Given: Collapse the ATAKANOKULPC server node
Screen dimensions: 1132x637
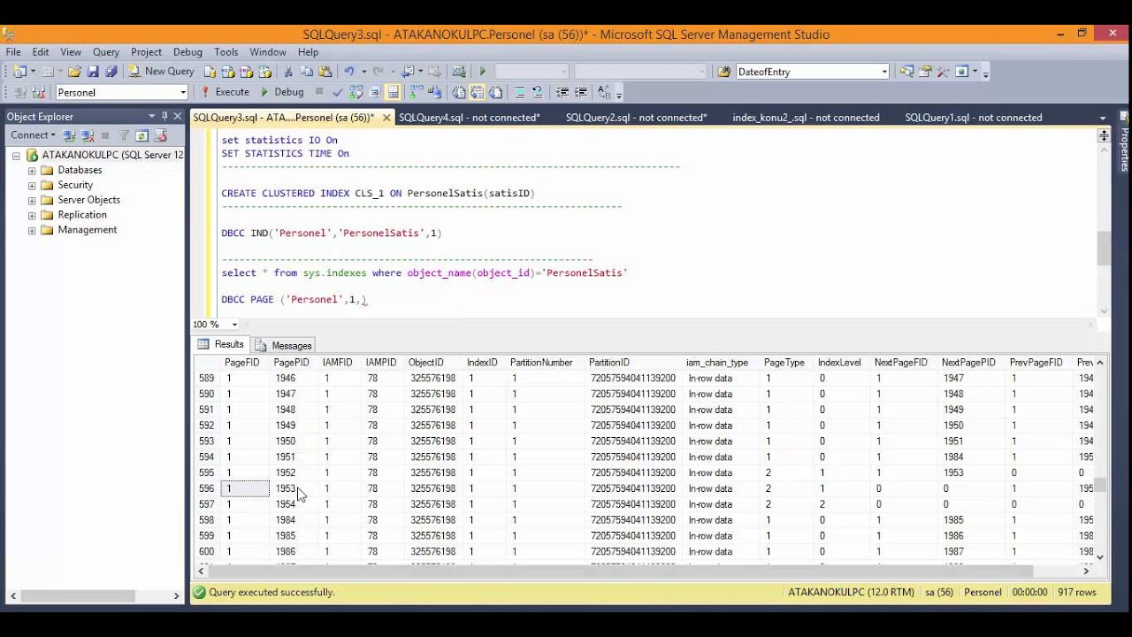Looking at the screenshot, I should pos(16,156).
